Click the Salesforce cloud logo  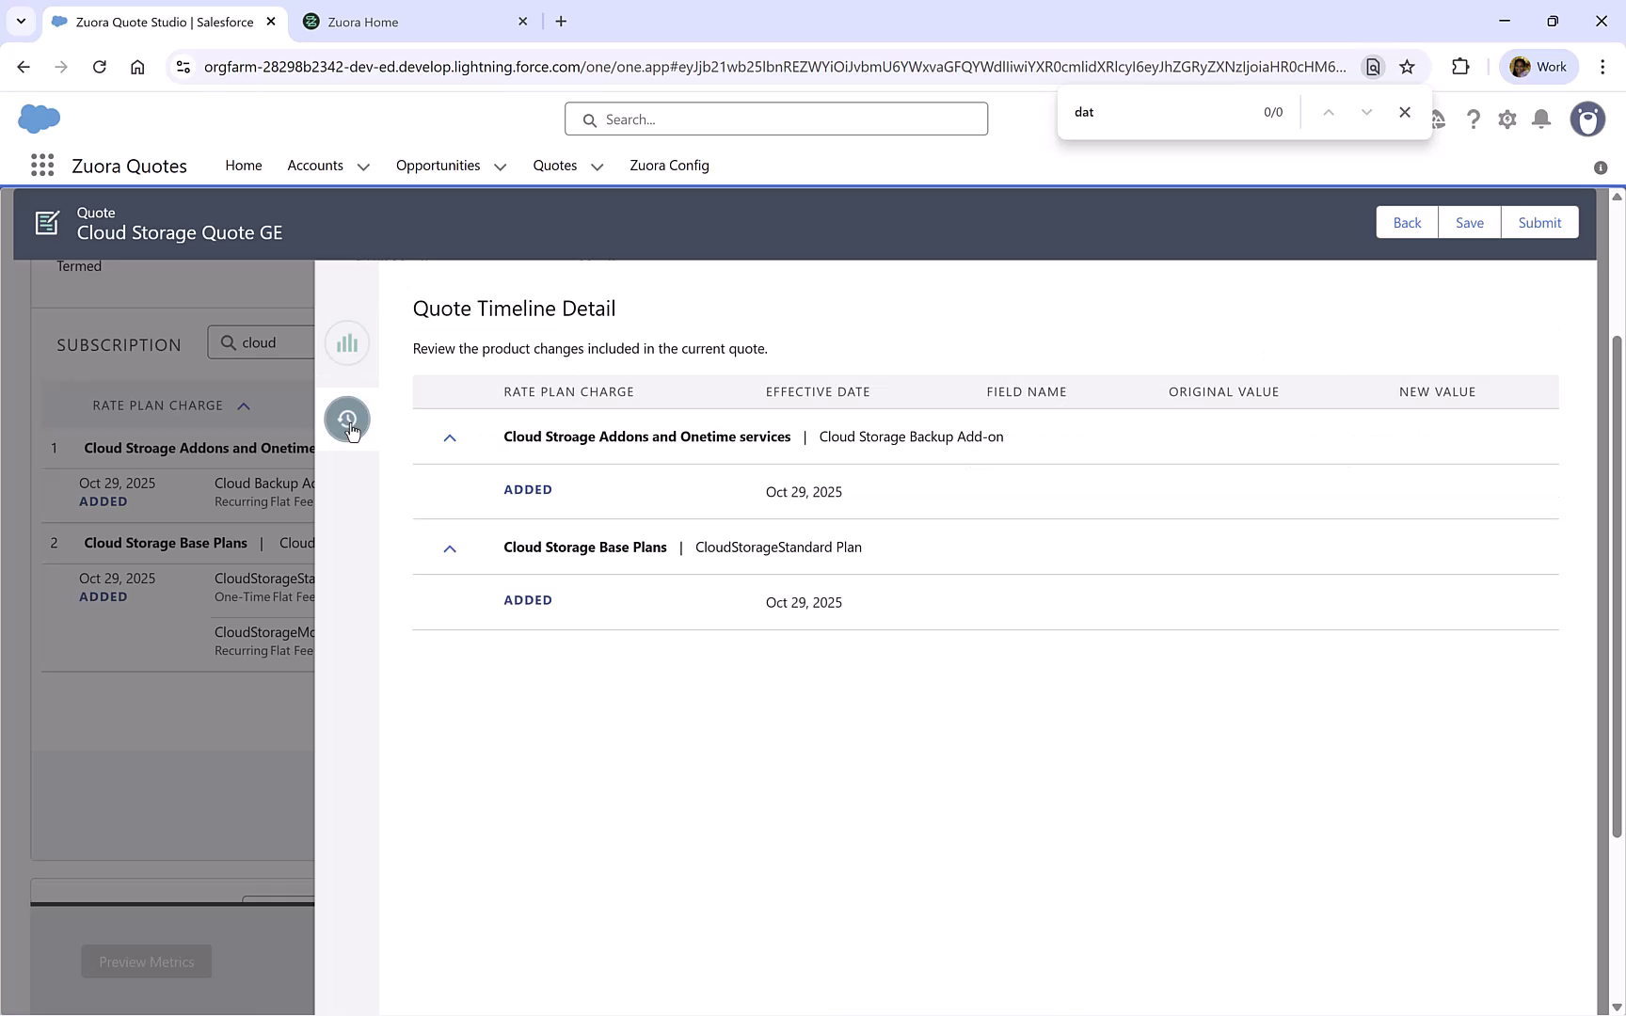click(39, 119)
